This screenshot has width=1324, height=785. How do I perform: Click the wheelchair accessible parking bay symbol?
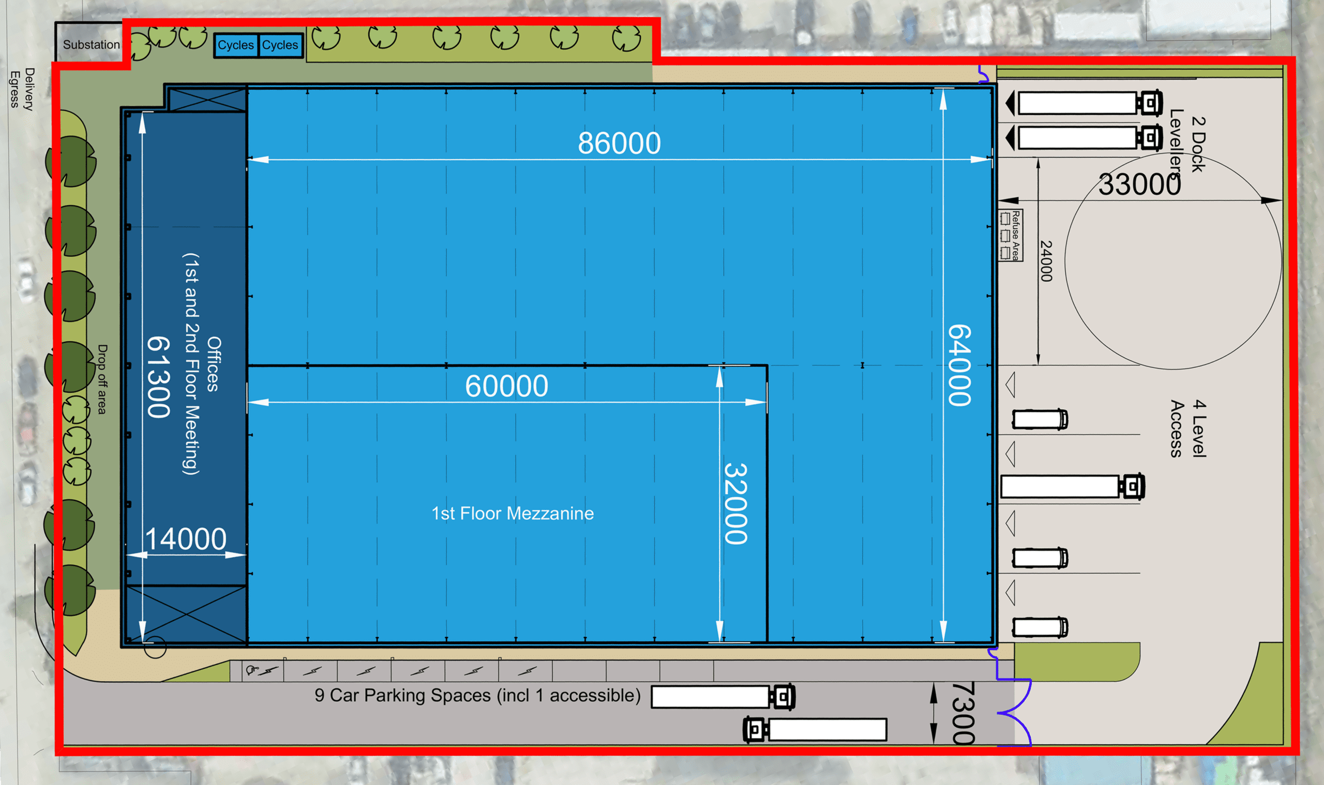252,671
